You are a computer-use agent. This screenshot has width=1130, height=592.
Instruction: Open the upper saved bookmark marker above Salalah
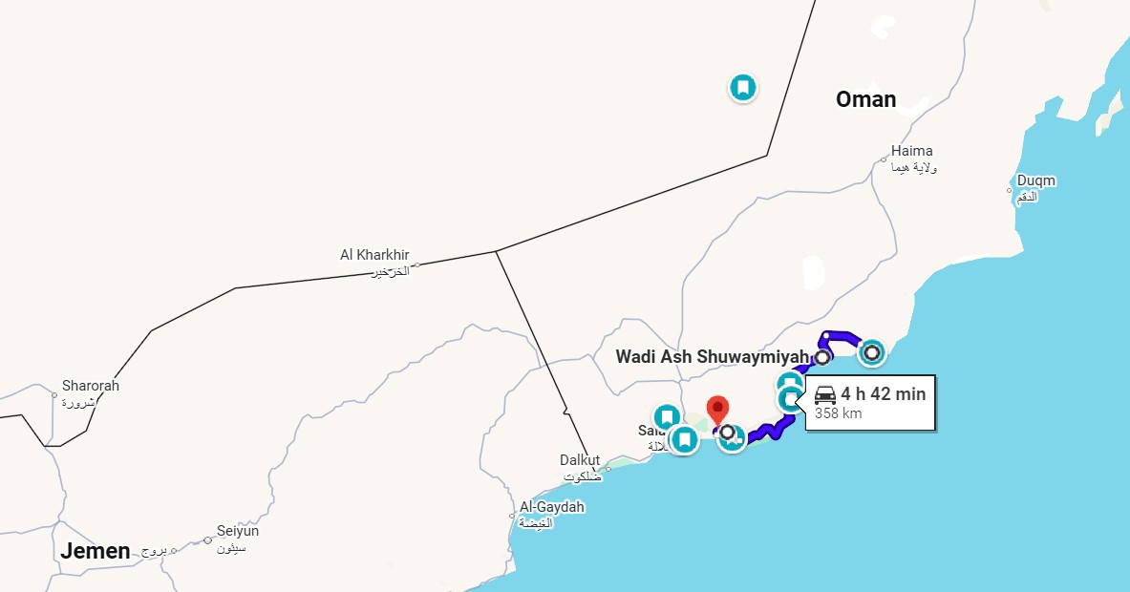667,417
